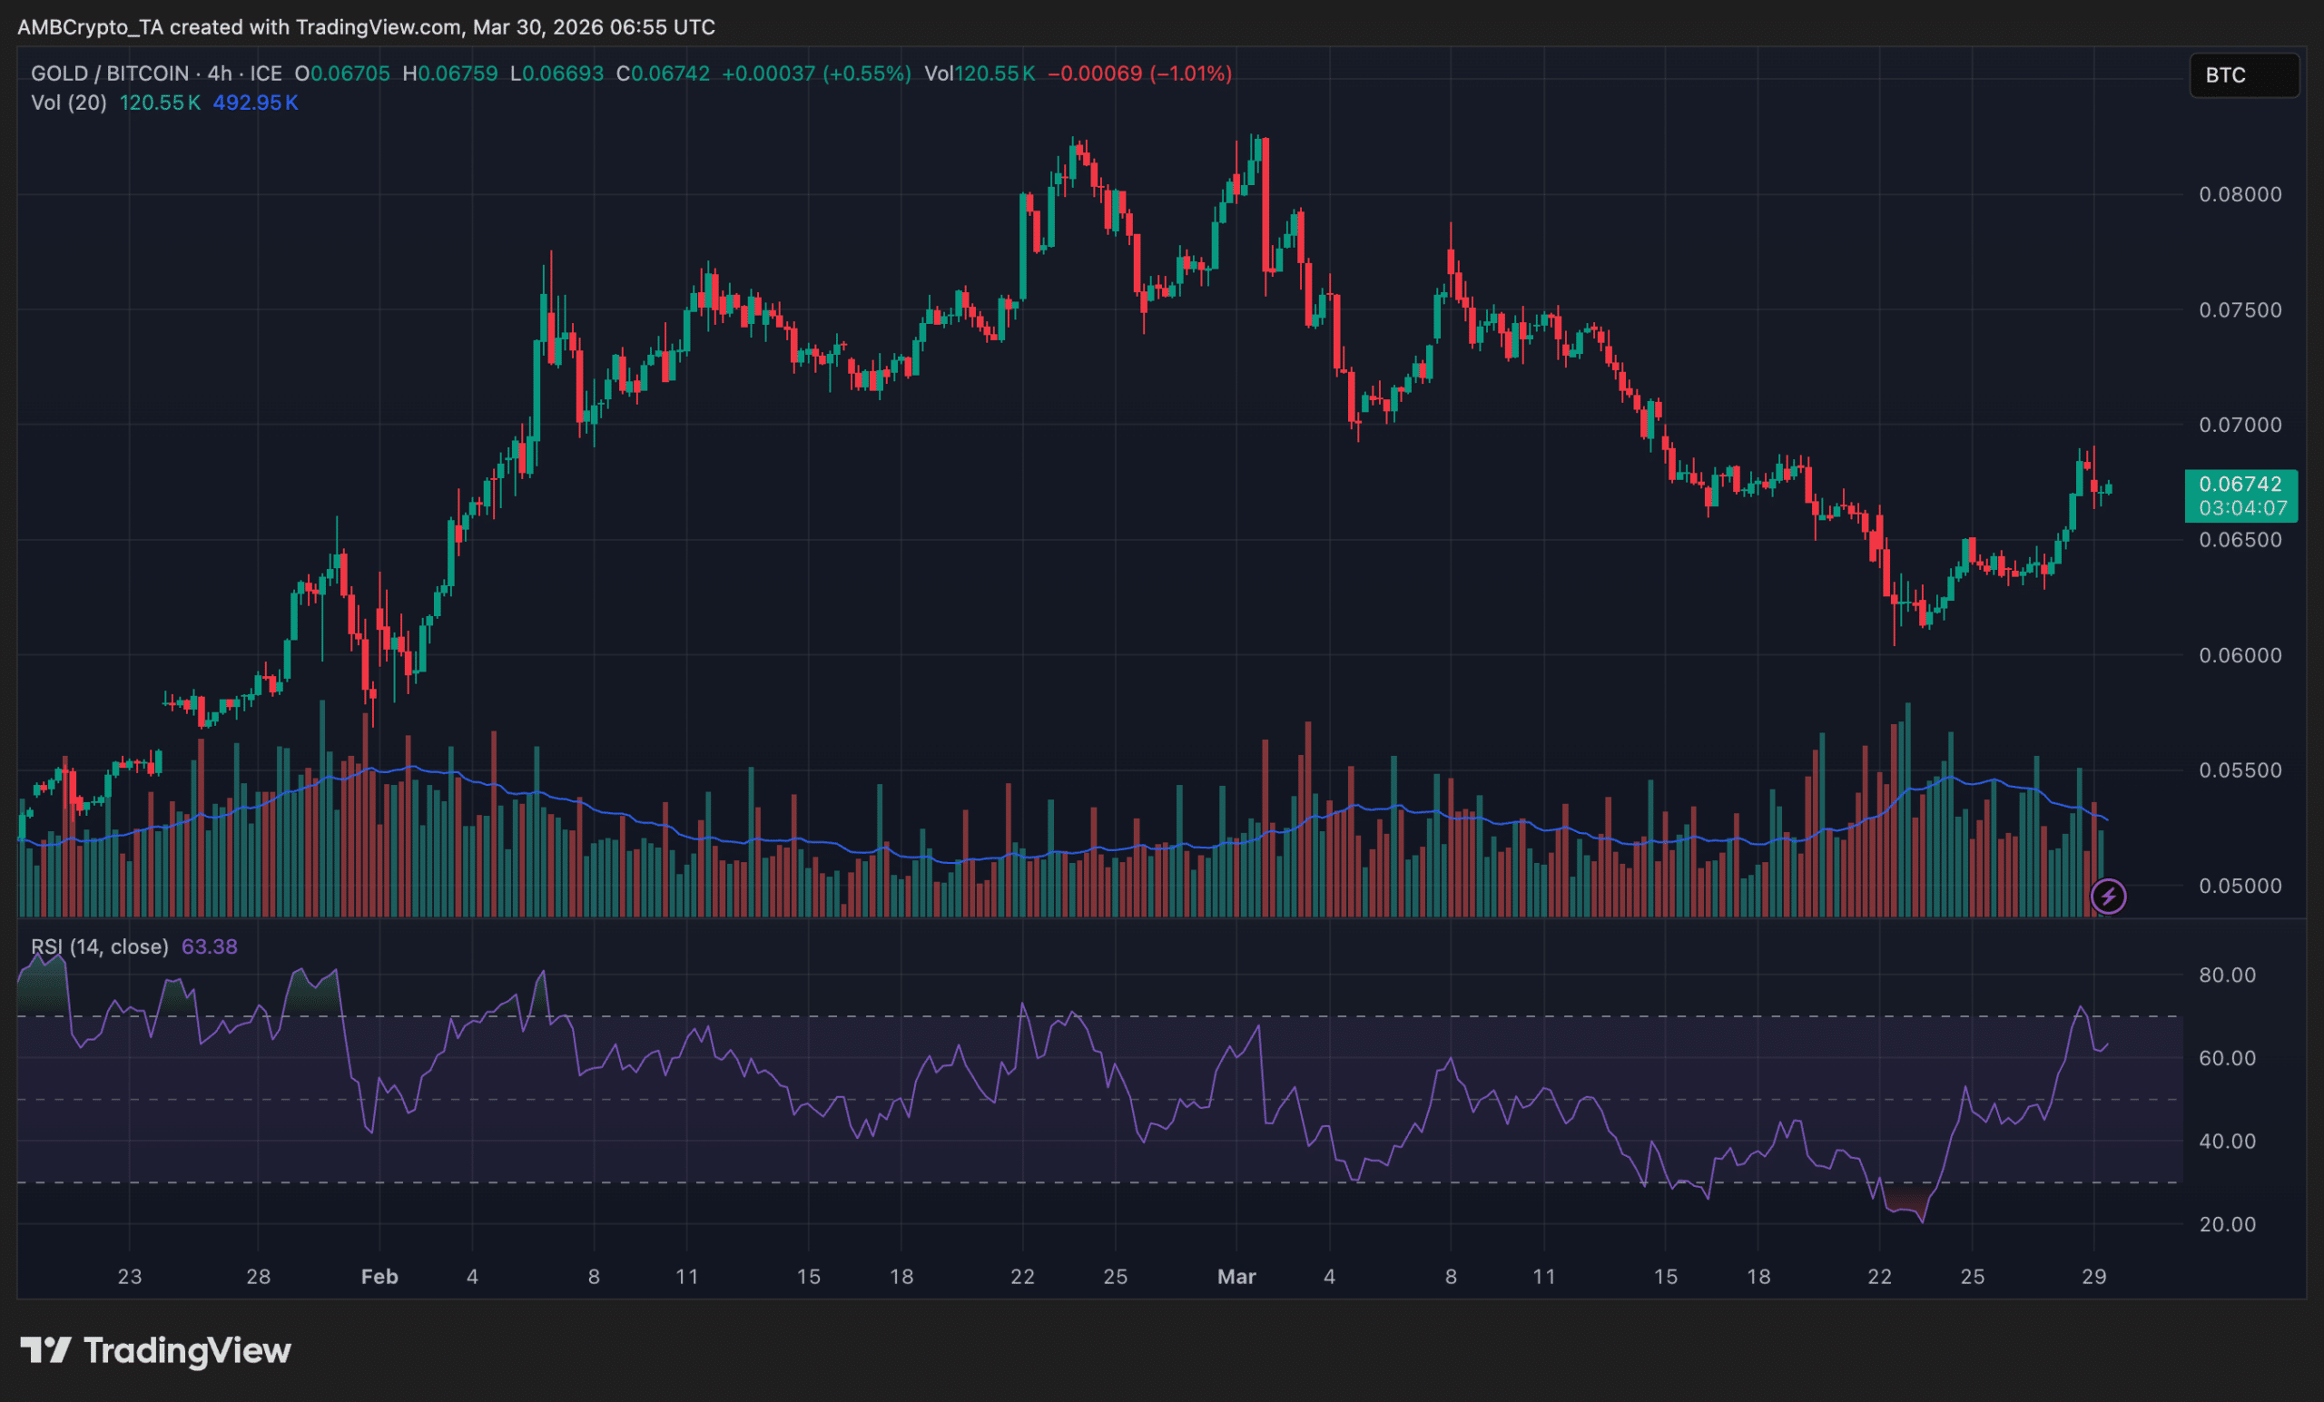Select the RSI (14, close) indicator label
Image resolution: width=2324 pixels, height=1402 pixels.
(99, 946)
